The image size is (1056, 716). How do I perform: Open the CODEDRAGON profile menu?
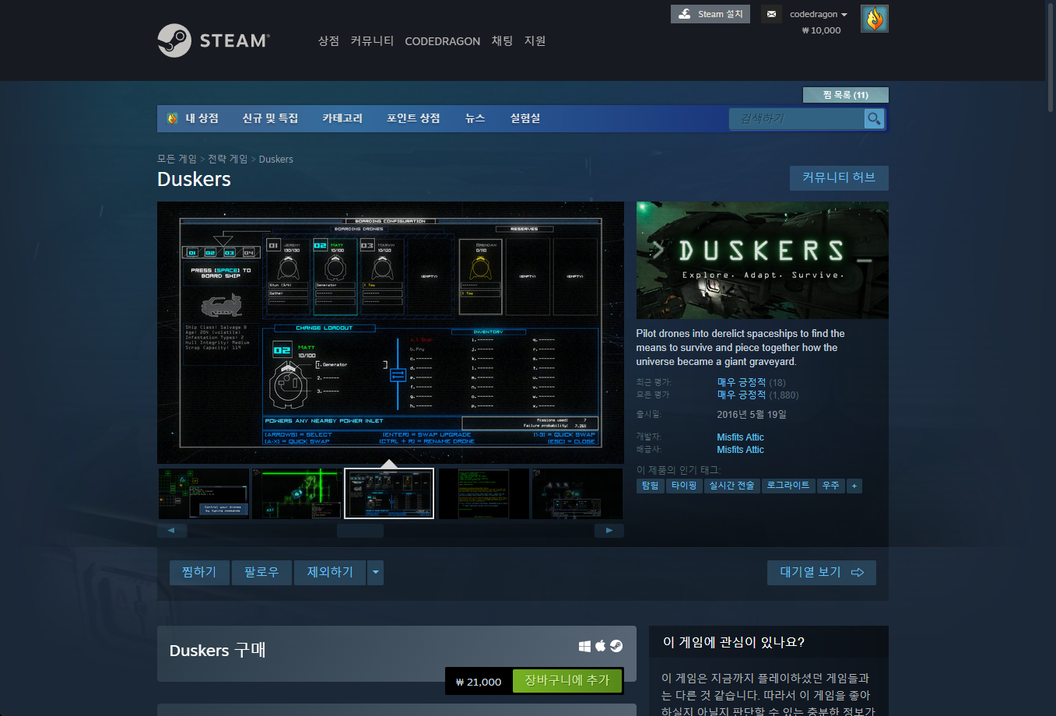443,41
